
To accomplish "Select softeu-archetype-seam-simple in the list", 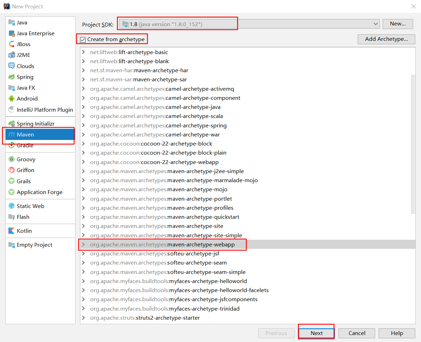I will point(248,272).
